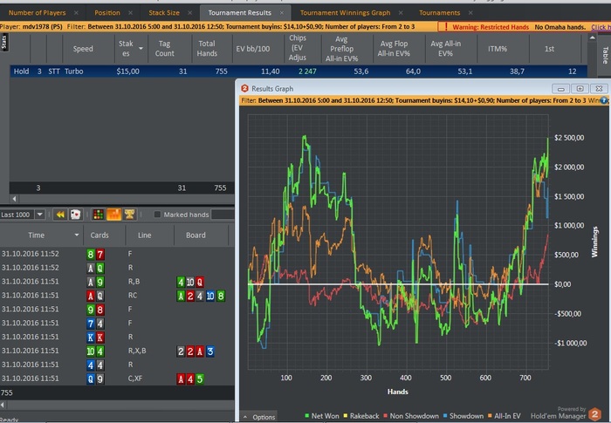611x423 pixels.
Task: Close the Number of Players tab
Action: tap(77, 13)
